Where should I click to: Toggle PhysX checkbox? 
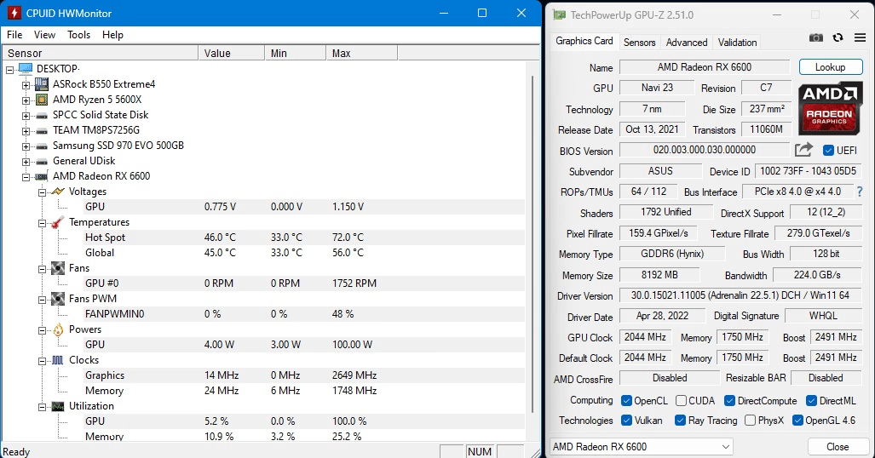(750, 420)
